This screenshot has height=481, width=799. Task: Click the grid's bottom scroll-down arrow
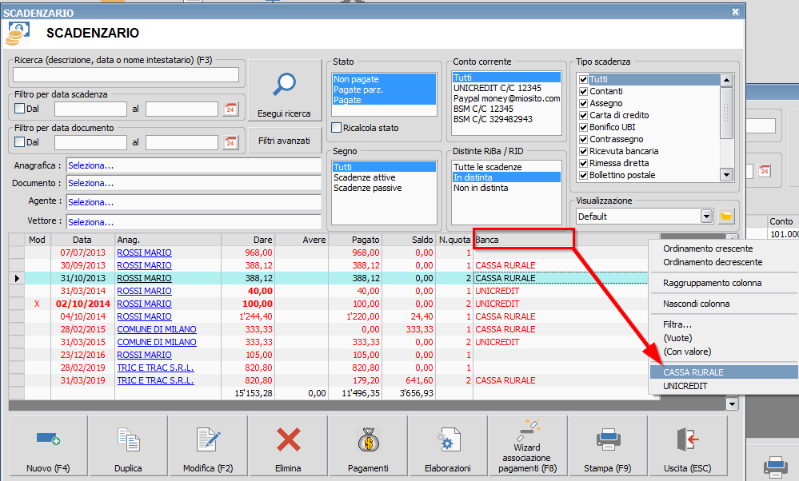pos(733,404)
